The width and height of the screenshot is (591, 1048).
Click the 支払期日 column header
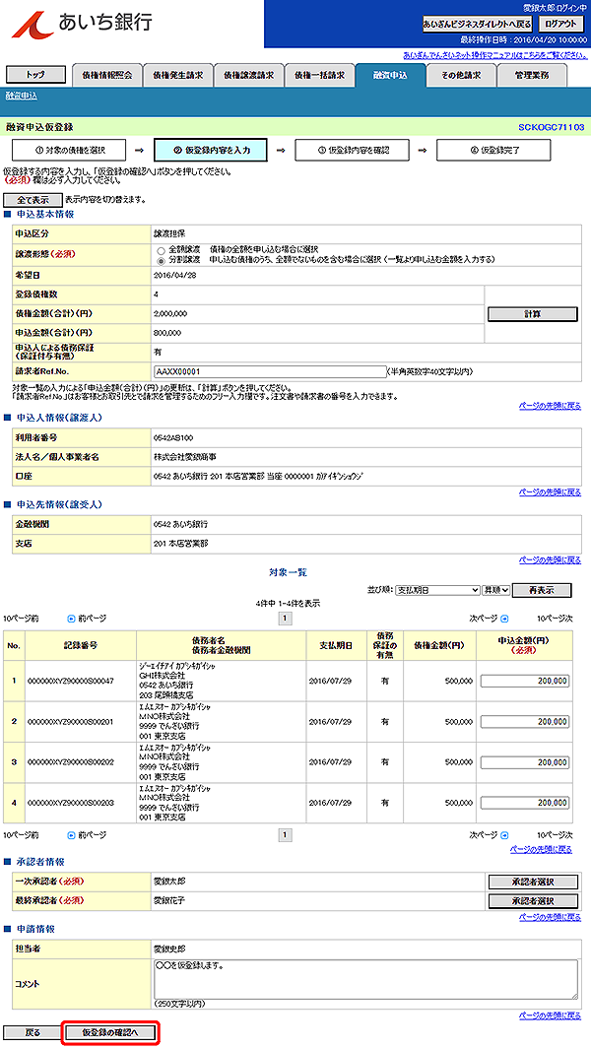click(336, 646)
